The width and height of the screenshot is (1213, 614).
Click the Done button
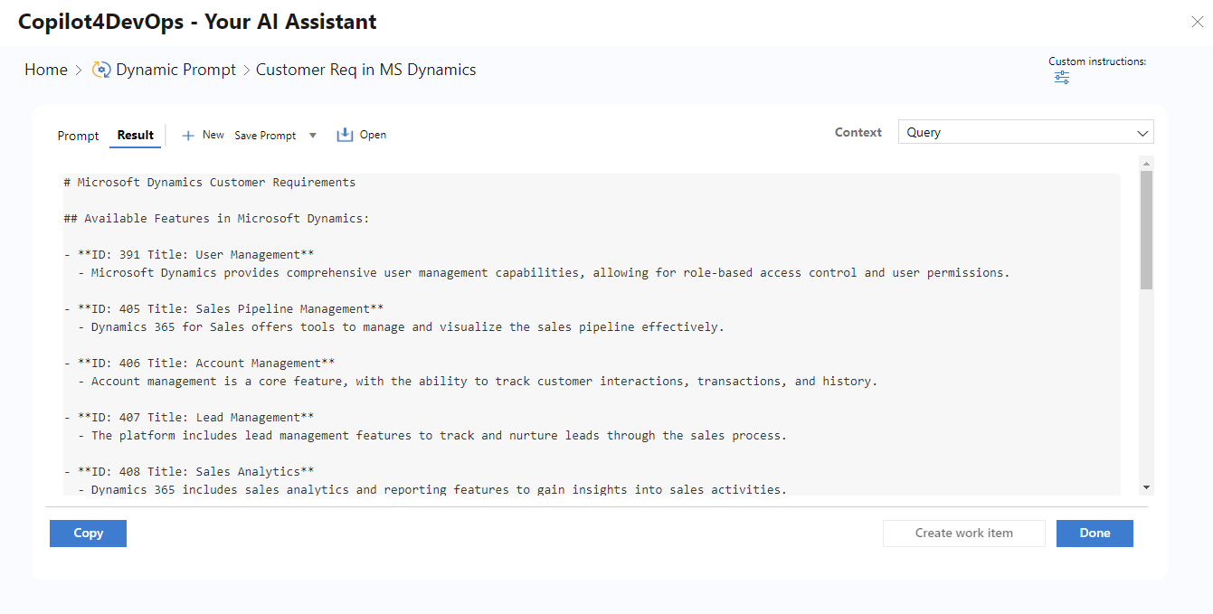tap(1095, 534)
